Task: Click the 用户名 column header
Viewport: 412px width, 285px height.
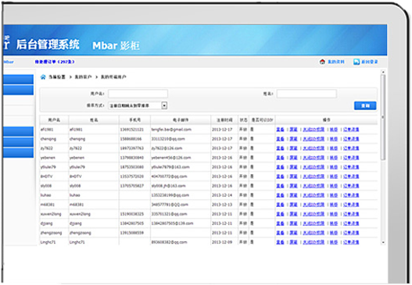Action: pos(54,120)
